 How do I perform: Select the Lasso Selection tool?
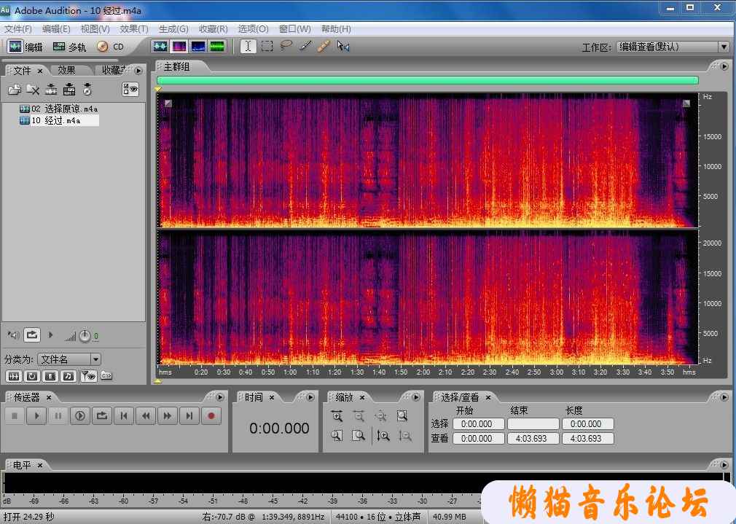coord(286,46)
